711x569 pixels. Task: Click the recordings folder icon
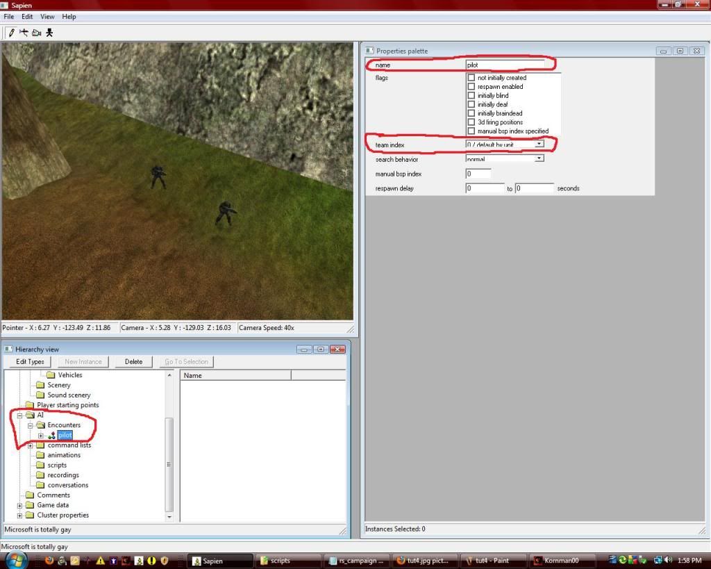pyautogui.click(x=40, y=475)
